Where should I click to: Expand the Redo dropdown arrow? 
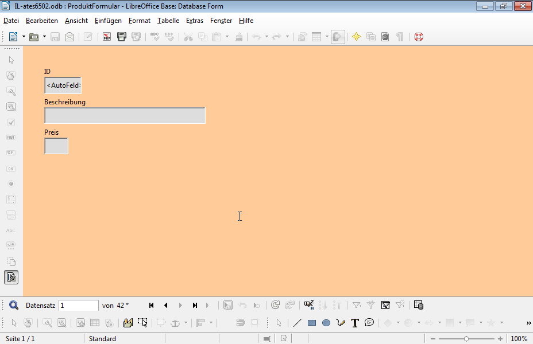click(x=287, y=37)
